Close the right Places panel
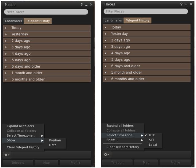 pyautogui.click(x=190, y=4)
